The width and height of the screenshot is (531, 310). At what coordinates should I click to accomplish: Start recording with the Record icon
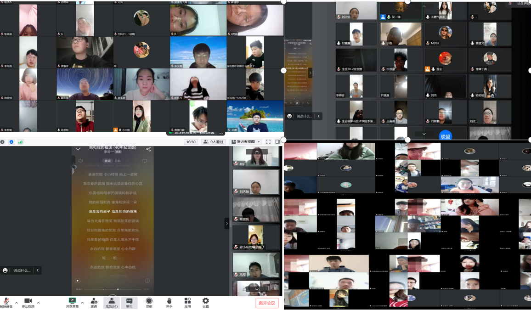tap(149, 302)
